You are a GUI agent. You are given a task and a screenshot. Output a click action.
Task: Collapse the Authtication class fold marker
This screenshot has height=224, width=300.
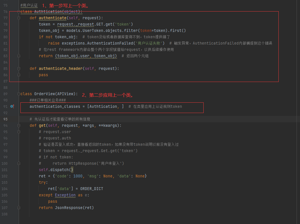19,12
